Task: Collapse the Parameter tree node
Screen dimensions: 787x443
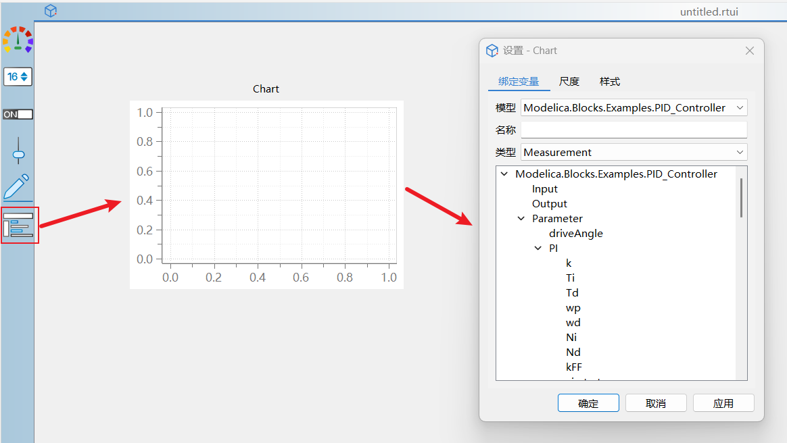Action: [521, 219]
